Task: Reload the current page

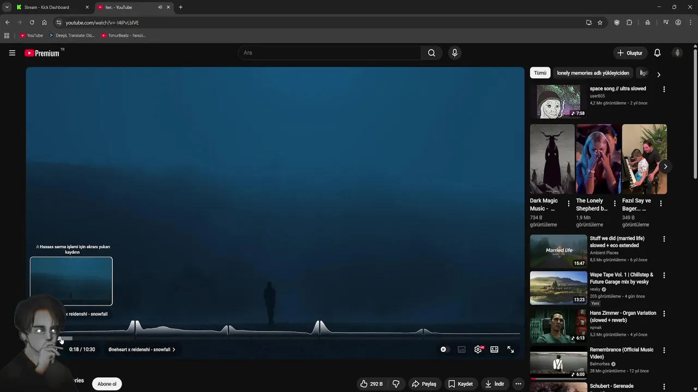Action: click(32, 22)
